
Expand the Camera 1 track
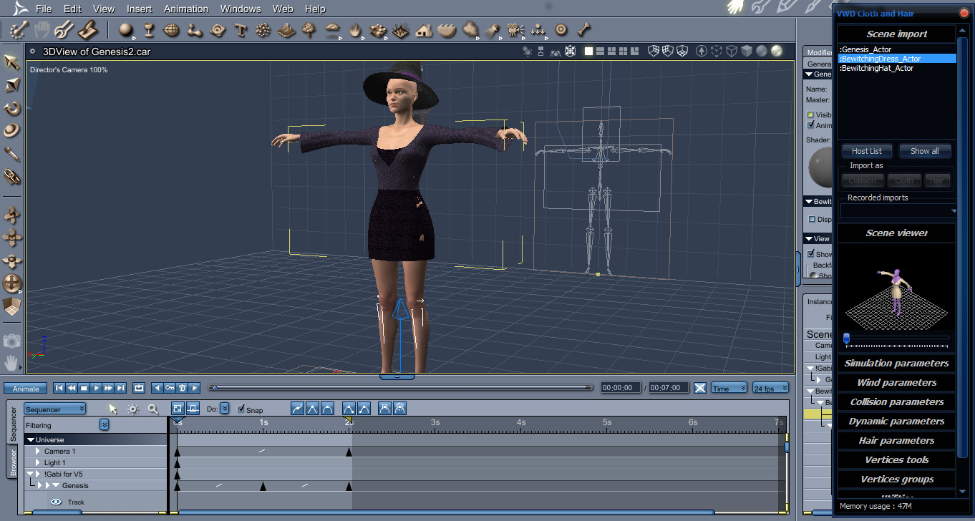38,451
